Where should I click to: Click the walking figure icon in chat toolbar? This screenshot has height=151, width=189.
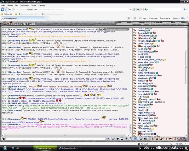pos(126,139)
